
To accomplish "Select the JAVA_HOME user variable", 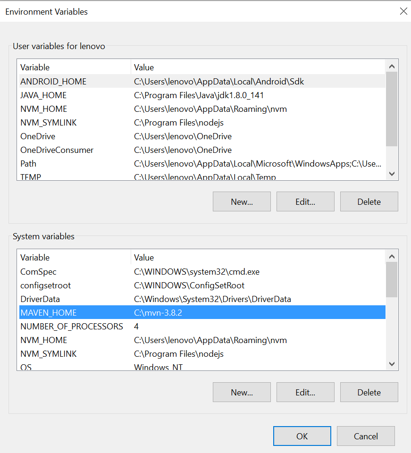I will [x=43, y=95].
